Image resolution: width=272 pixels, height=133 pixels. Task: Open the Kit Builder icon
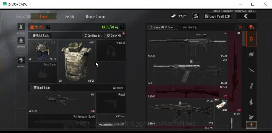21,27
